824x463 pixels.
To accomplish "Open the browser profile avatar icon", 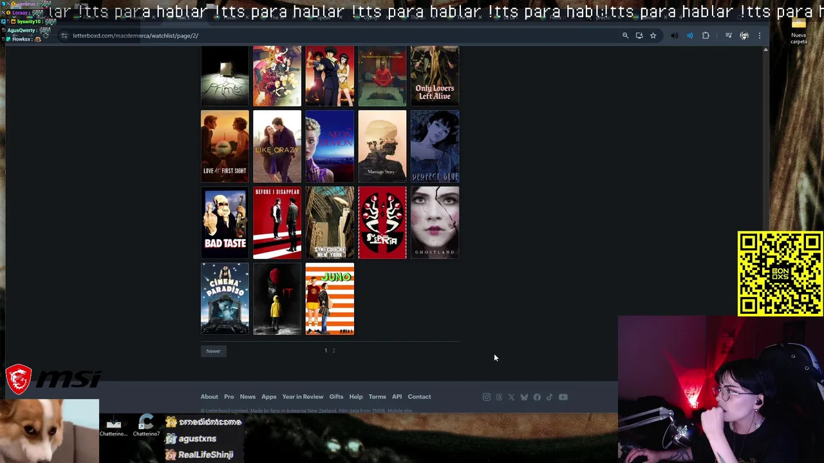I will pos(744,35).
